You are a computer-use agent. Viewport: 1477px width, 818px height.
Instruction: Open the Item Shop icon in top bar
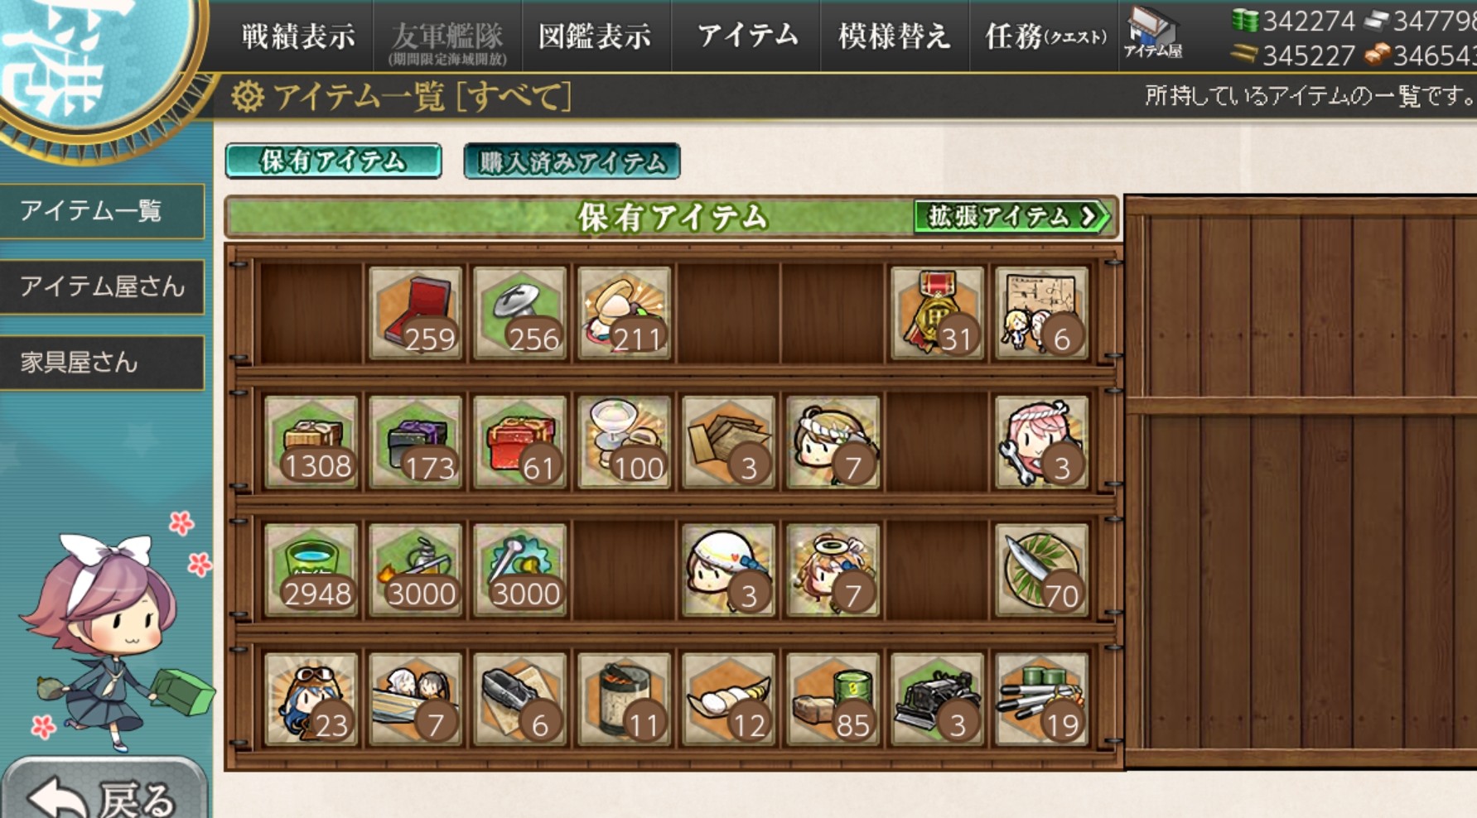coord(1152,34)
